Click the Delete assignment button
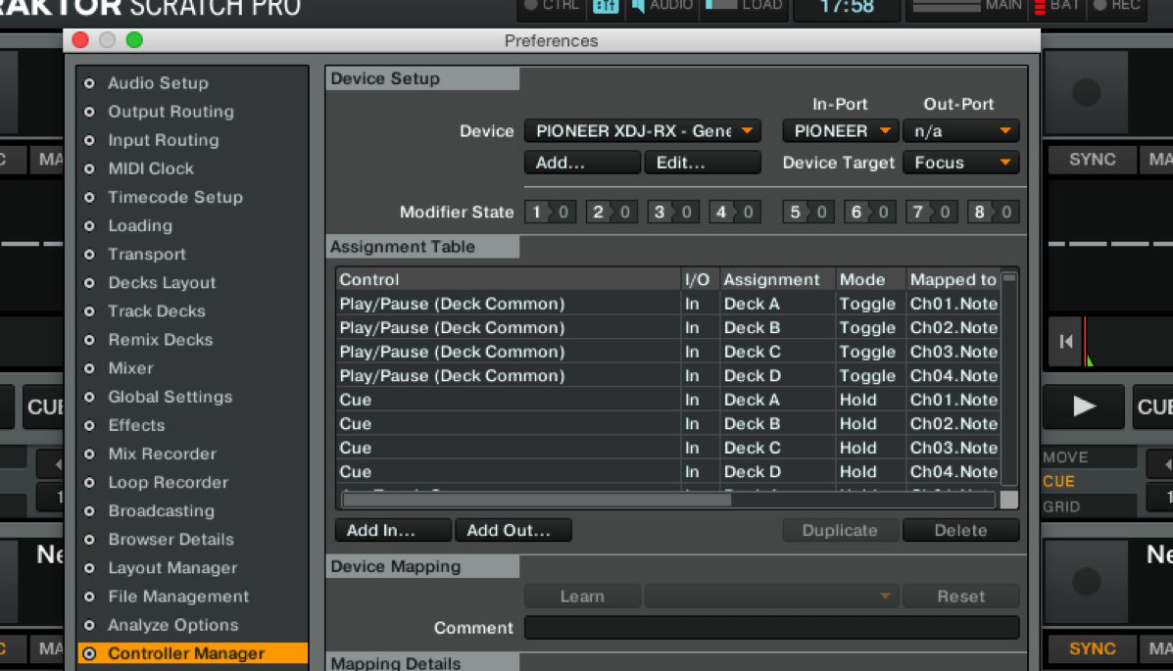 (x=959, y=530)
